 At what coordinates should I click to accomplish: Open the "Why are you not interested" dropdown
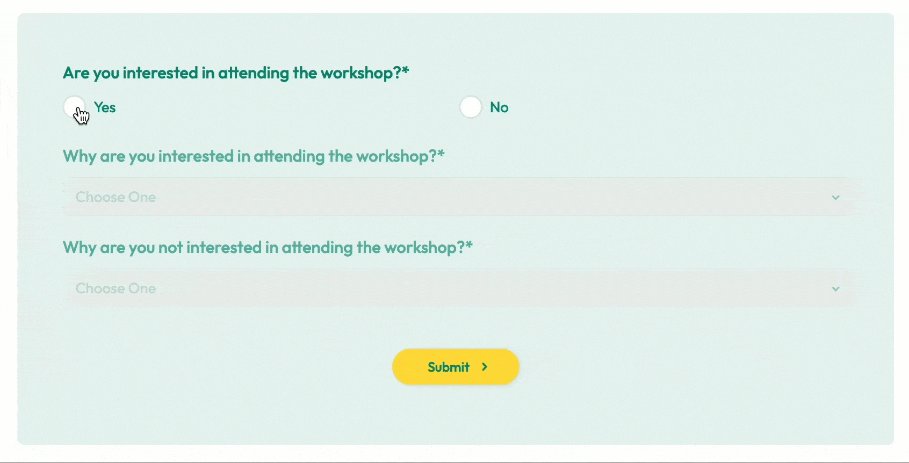[x=457, y=288]
